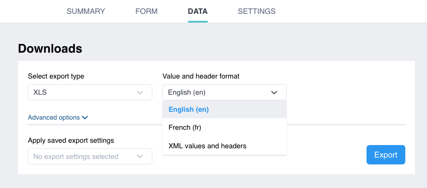Click the chevron icon in XLS dropdown
Screen dimensions: 427x188
(140, 92)
